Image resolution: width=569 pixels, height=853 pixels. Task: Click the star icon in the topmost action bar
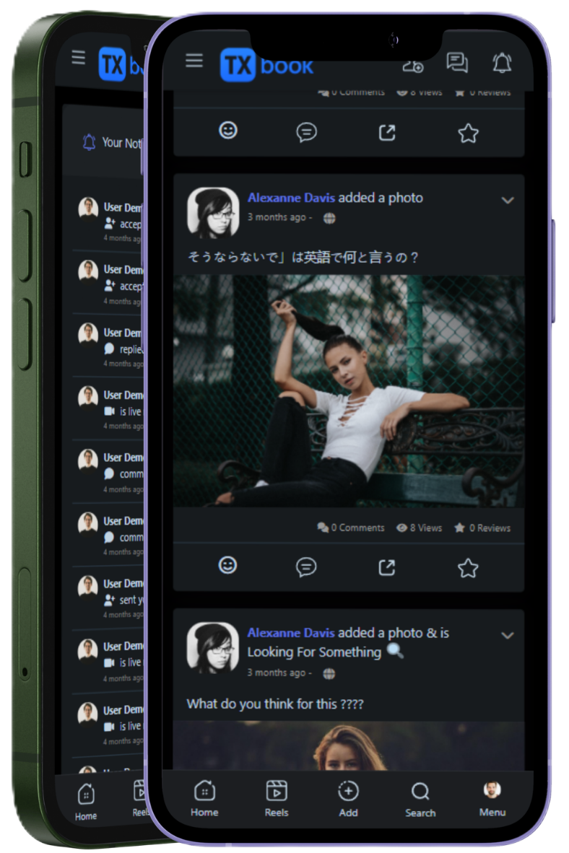(x=468, y=134)
